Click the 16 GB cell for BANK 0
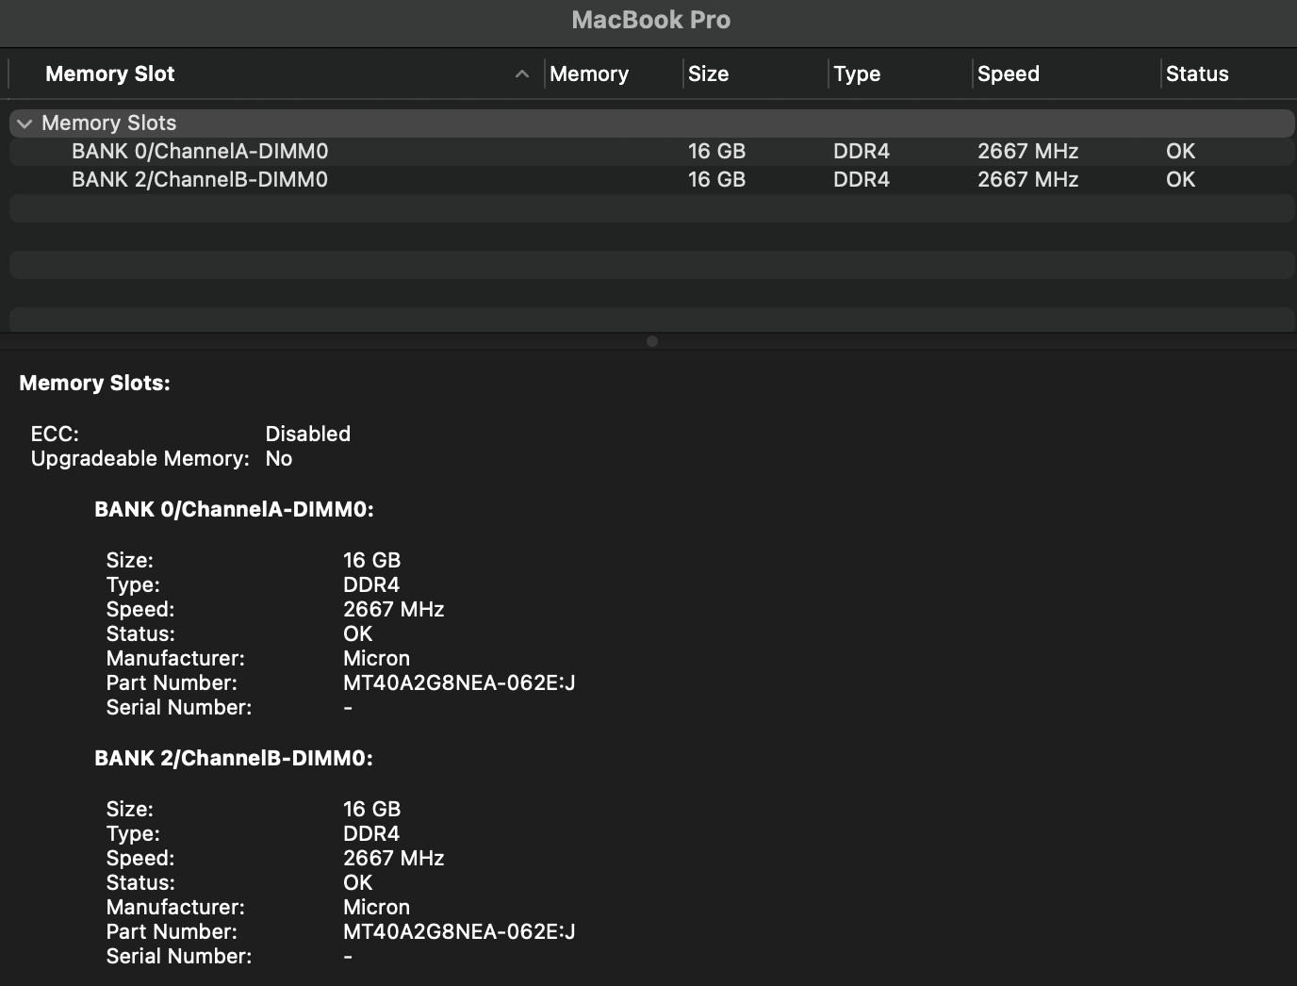The width and height of the screenshot is (1297, 986). tap(716, 152)
